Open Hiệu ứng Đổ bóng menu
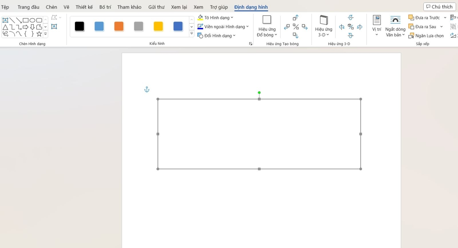Screen dimensions: 458x248 tap(267, 26)
